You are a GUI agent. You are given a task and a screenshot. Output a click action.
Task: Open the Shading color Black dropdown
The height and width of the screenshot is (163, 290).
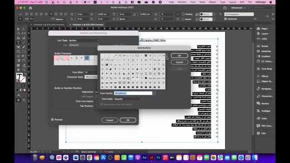[214, 14]
